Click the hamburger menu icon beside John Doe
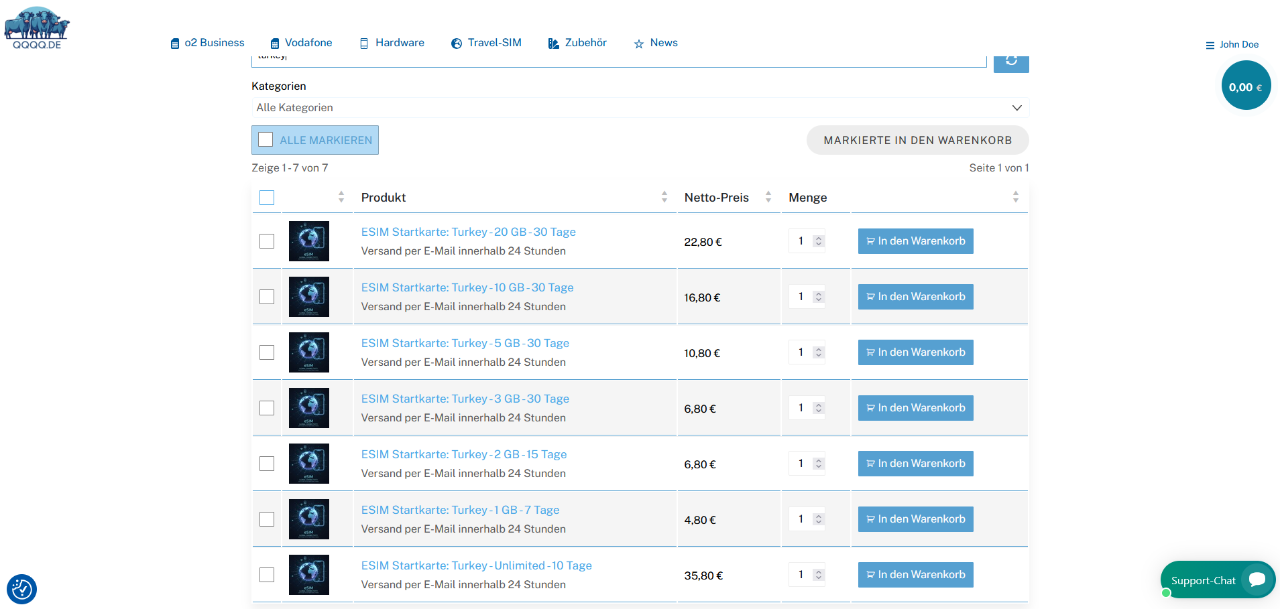Screen dimensions: 1280x609 [x=1210, y=46]
